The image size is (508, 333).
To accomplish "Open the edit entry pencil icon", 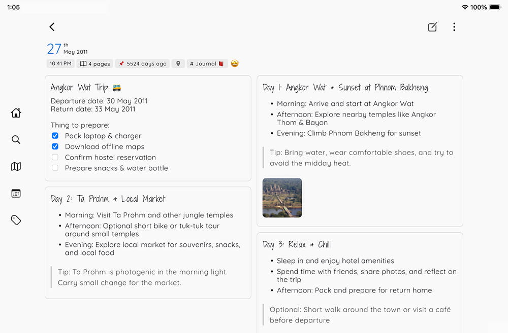I will (432, 27).
